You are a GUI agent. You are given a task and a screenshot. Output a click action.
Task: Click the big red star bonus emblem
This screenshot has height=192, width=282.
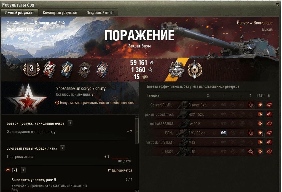click(x=27, y=99)
